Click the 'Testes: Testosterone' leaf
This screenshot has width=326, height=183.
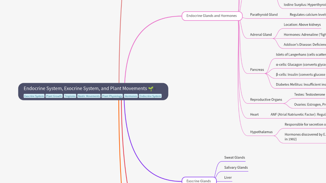tap(309, 95)
